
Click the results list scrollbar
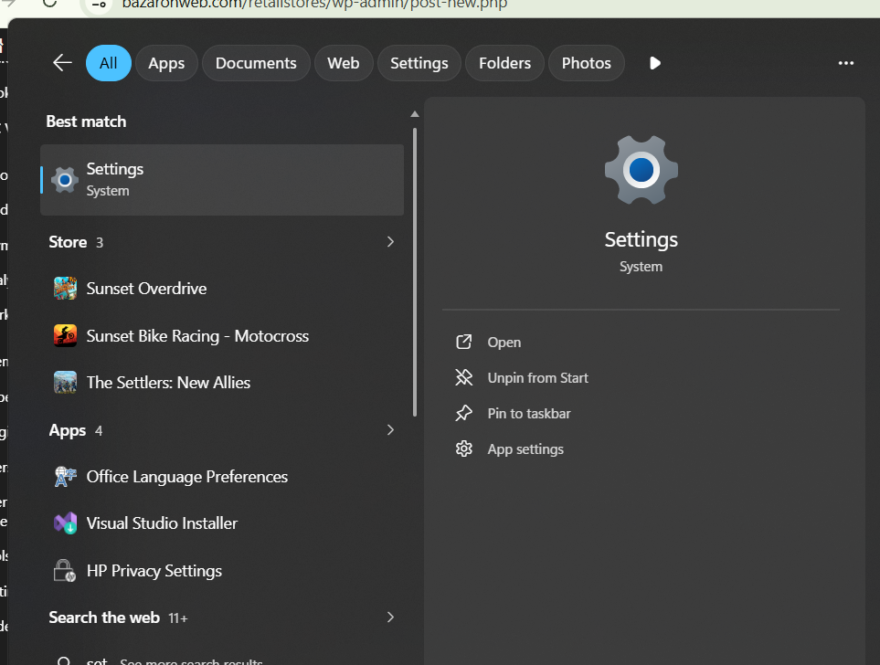(x=415, y=272)
